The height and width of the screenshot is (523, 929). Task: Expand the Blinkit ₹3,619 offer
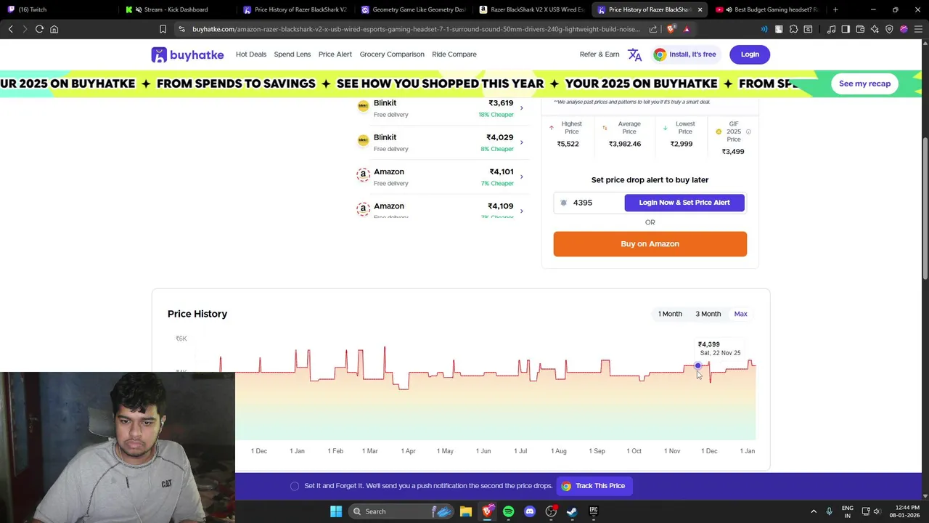click(521, 108)
